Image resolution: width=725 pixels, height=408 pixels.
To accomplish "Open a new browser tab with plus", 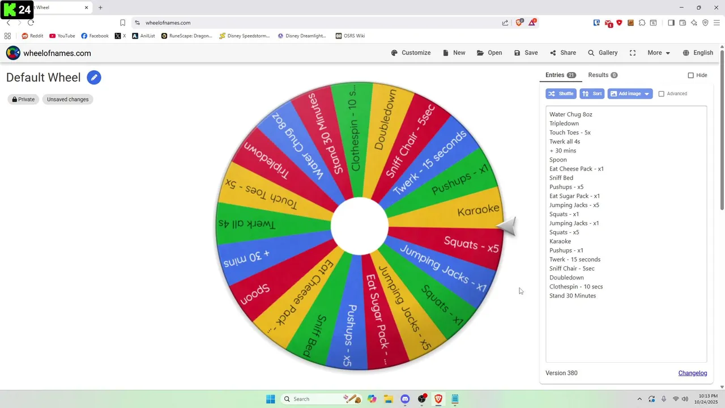I will point(100,8).
